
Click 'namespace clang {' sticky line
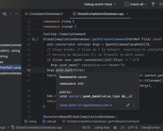pyautogui.click(x=59, y=21)
